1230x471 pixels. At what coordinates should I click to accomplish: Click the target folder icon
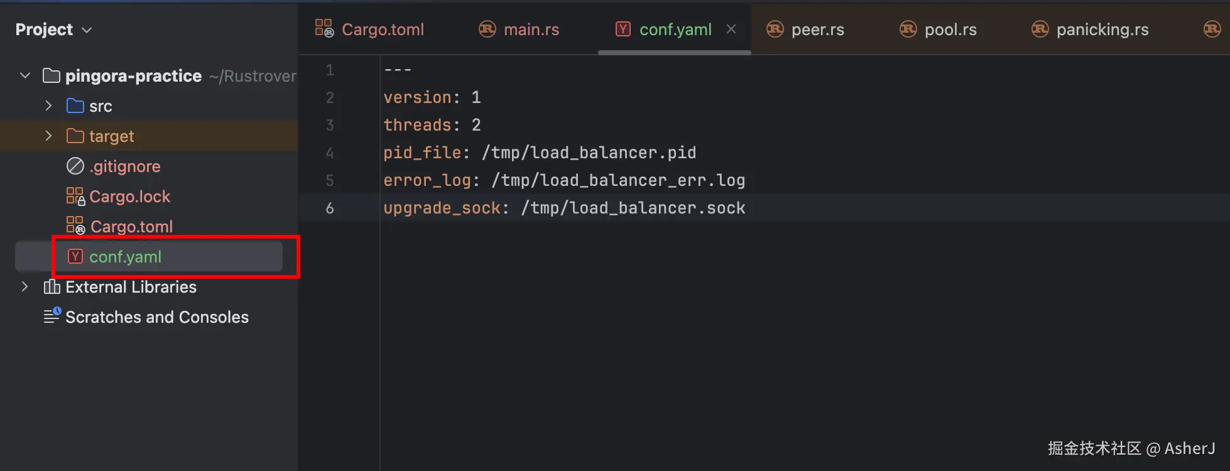[75, 136]
